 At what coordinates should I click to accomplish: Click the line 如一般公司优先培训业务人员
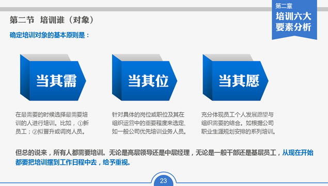point(149,132)
